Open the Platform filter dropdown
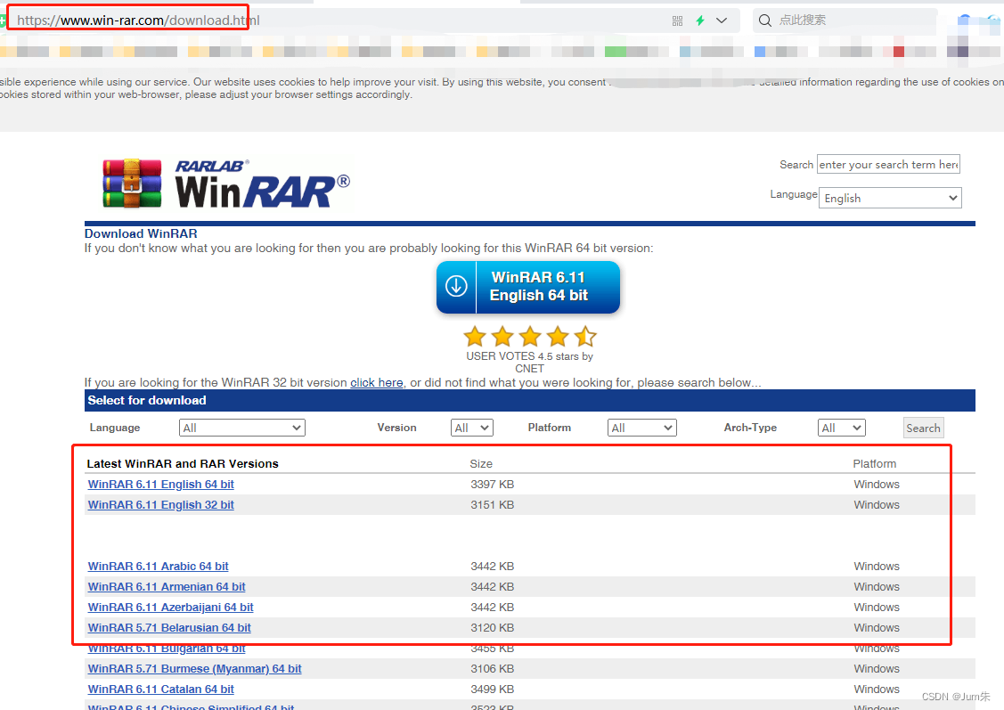Screen dimensions: 1004x710 tap(641, 428)
